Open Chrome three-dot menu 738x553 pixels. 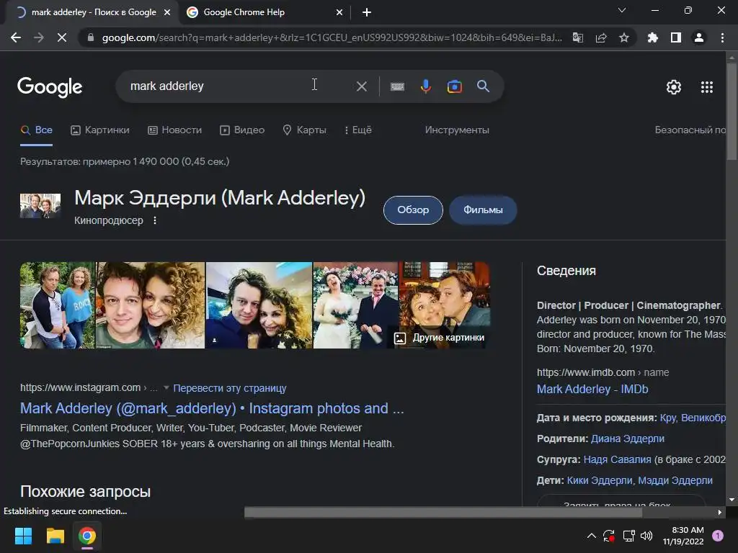point(722,37)
